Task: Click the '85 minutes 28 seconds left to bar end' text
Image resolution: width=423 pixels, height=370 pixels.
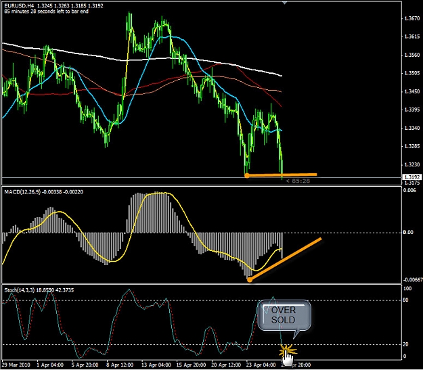Action: click(x=47, y=11)
